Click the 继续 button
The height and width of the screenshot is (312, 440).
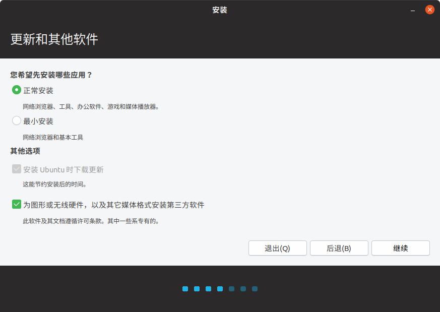(400, 248)
